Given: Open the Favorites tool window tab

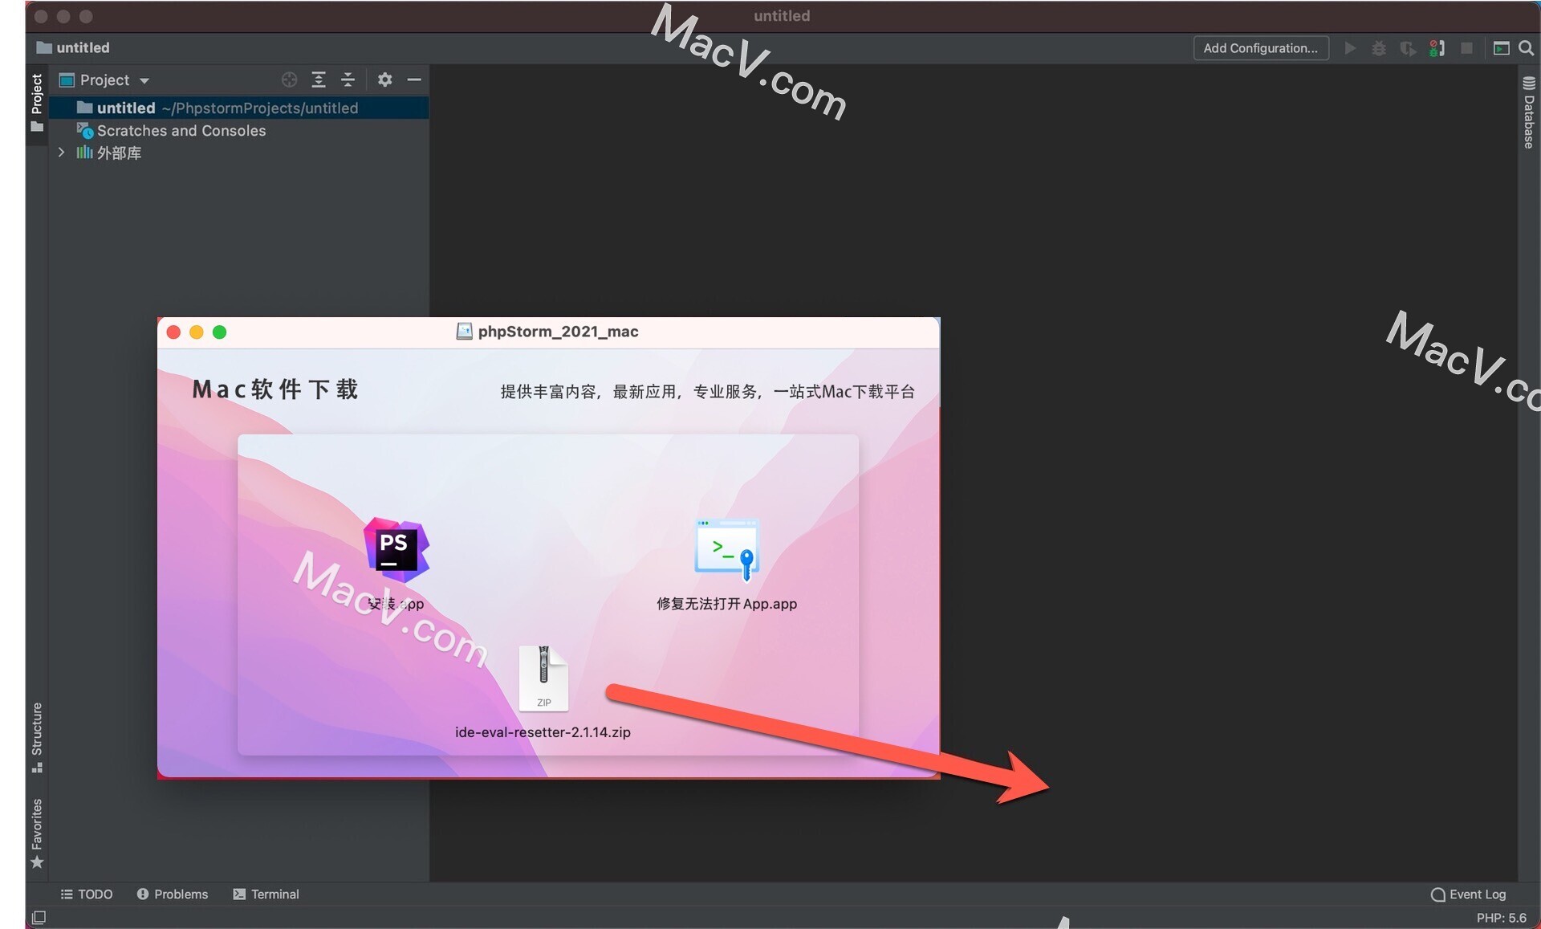Looking at the screenshot, I should tap(37, 833).
